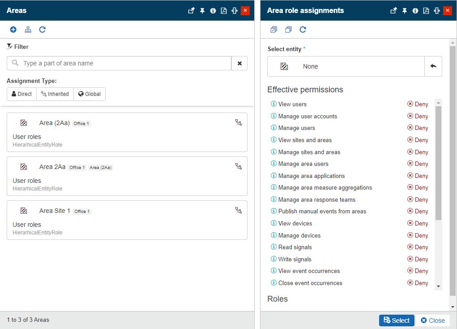Refresh the Areas list
This screenshot has width=457, height=329.
point(43,30)
